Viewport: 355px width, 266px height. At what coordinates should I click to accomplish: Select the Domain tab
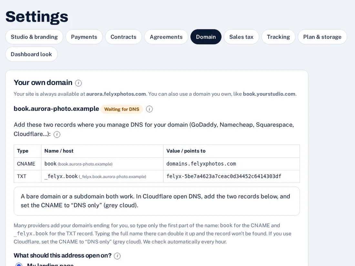206,37
